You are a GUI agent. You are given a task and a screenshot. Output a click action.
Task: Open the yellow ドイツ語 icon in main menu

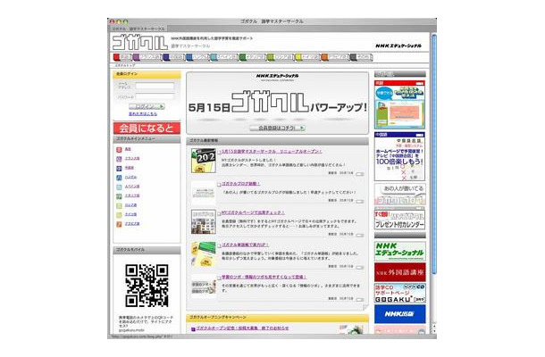(x=119, y=215)
